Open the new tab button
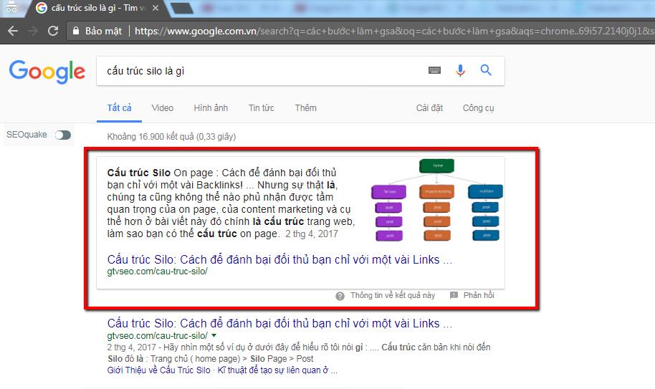This screenshot has width=655, height=389. click(x=182, y=8)
